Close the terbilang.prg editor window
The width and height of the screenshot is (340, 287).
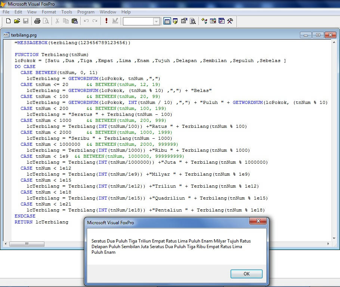(x=330, y=35)
